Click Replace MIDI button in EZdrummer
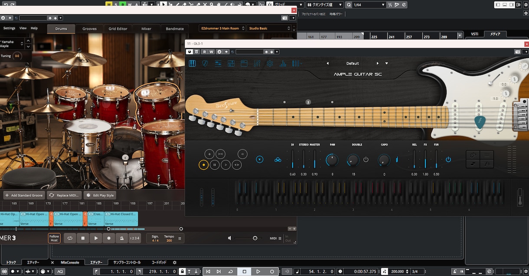 (x=64, y=196)
